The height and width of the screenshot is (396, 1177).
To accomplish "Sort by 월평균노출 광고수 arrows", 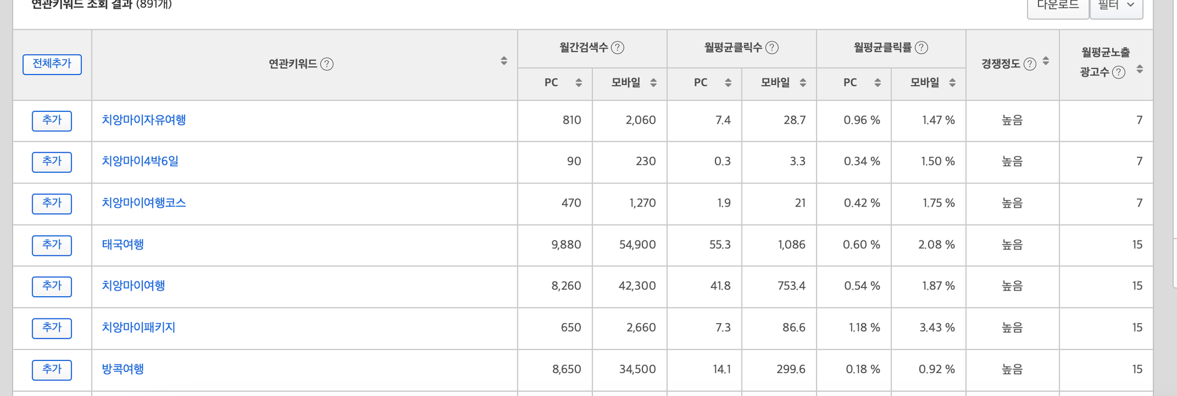I will 1140,69.
